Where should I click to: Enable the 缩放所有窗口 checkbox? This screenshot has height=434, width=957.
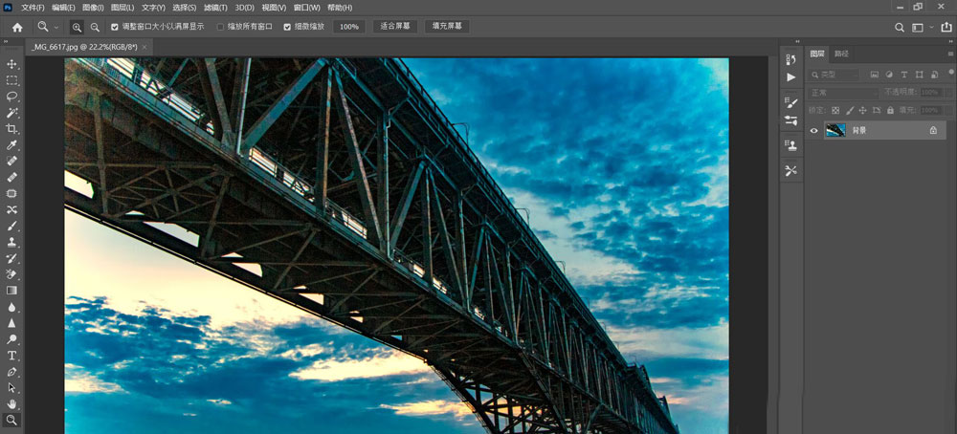pyautogui.click(x=221, y=27)
